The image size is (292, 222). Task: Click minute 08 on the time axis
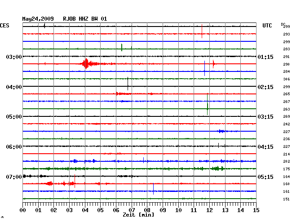(x=147, y=210)
